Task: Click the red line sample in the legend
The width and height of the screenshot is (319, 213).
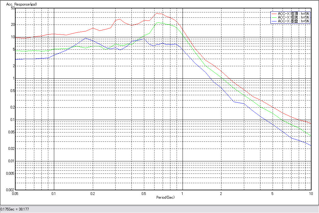Action: [x=274, y=14]
